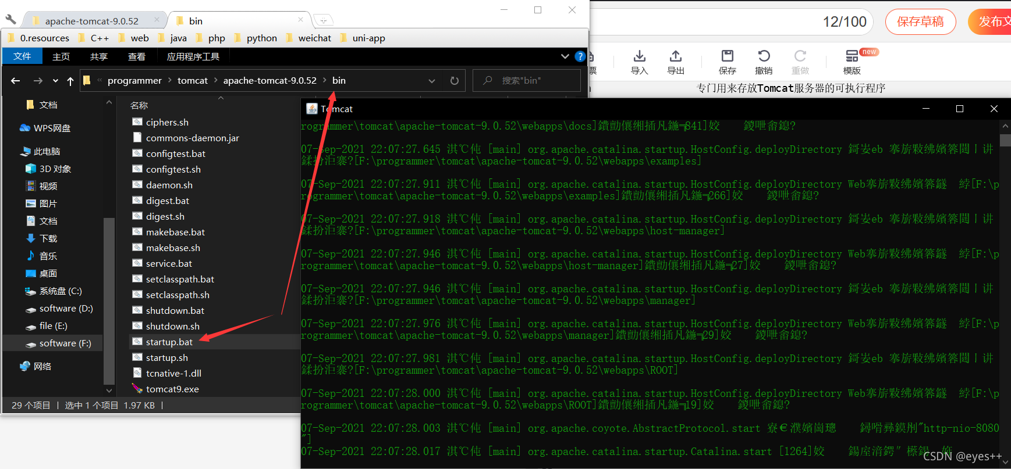Expand breadcrumb chevron after programmer
The image size is (1011, 469).
[170, 80]
